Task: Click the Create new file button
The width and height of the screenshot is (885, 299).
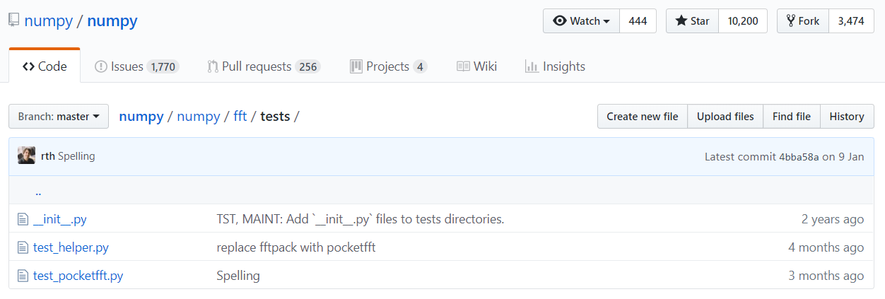Action: [643, 117]
